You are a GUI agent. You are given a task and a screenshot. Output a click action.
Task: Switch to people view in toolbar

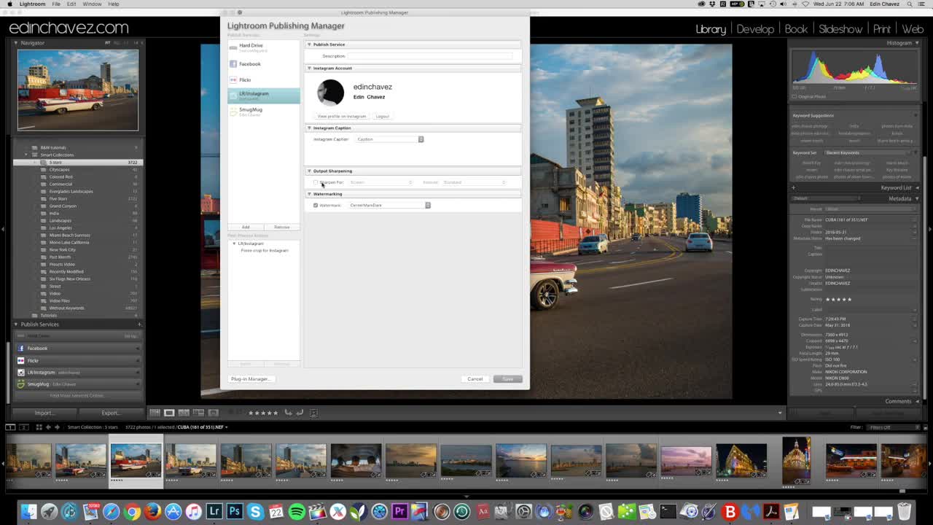click(213, 413)
